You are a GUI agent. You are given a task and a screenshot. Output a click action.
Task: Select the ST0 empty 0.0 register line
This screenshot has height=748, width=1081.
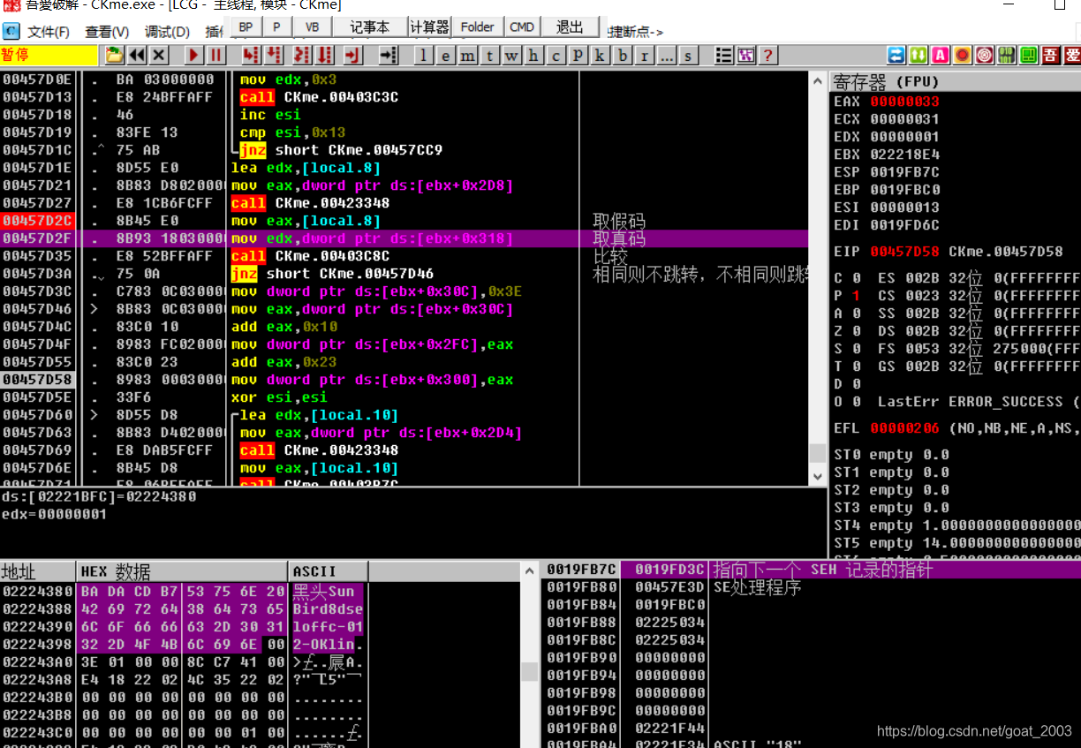pyautogui.click(x=892, y=455)
